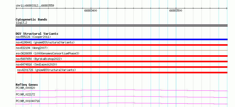Select the Cytogenetic Bands track heading
This screenshot has width=235, height=107.
31,19
